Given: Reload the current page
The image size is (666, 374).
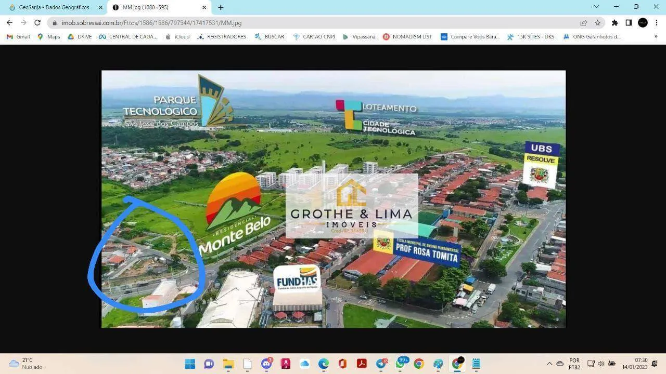Looking at the screenshot, I should 37,23.
